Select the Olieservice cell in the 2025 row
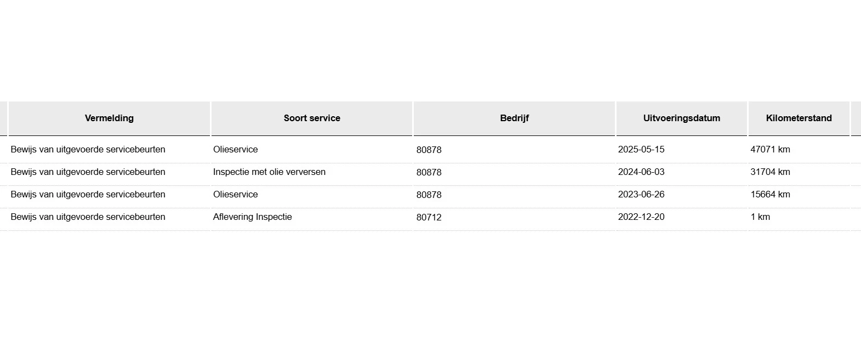The width and height of the screenshot is (861, 363). 235,149
